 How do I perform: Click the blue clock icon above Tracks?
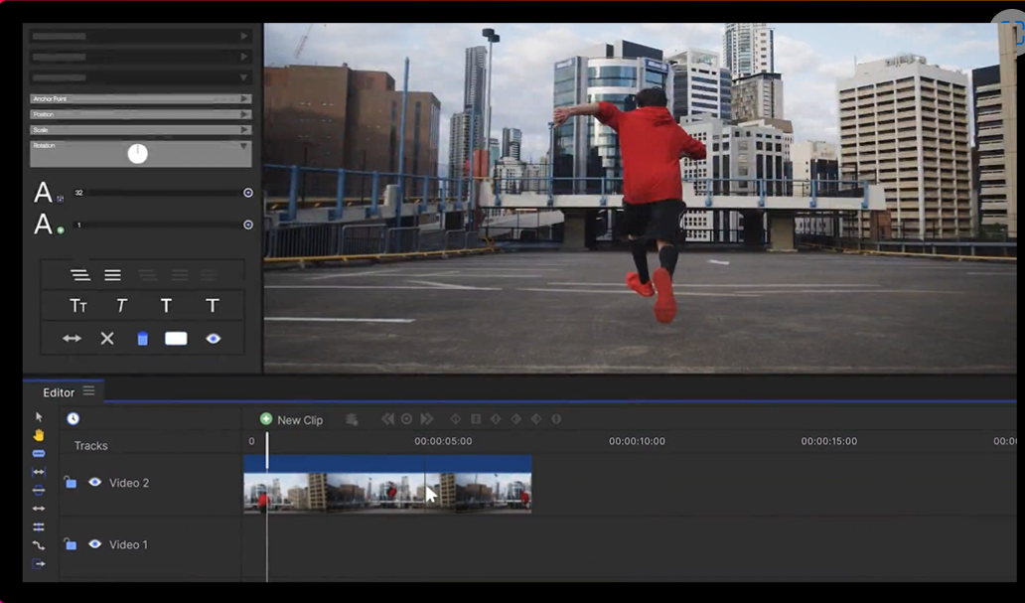73,418
